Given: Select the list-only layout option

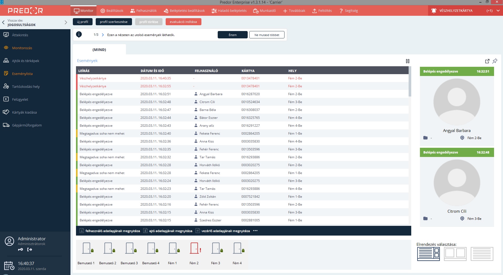Looking at the screenshot, I should click(482, 254).
